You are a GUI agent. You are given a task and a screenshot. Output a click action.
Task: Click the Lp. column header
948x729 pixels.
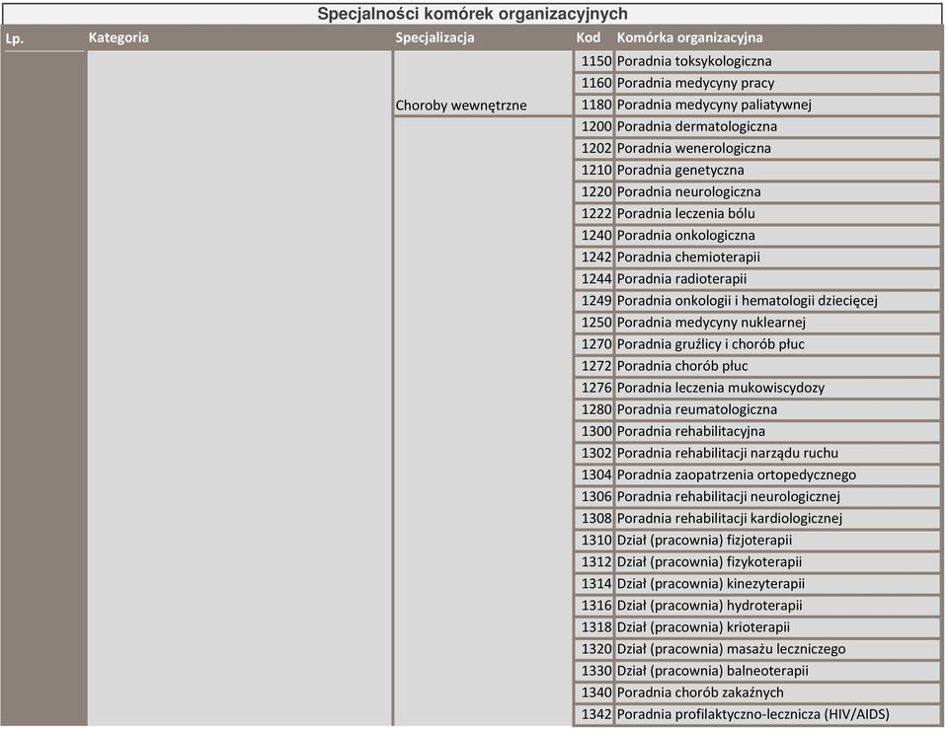coord(15,38)
